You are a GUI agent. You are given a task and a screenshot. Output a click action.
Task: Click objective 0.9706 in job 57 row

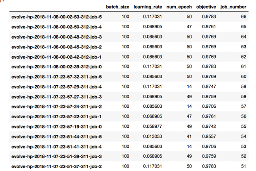(x=209, y=107)
